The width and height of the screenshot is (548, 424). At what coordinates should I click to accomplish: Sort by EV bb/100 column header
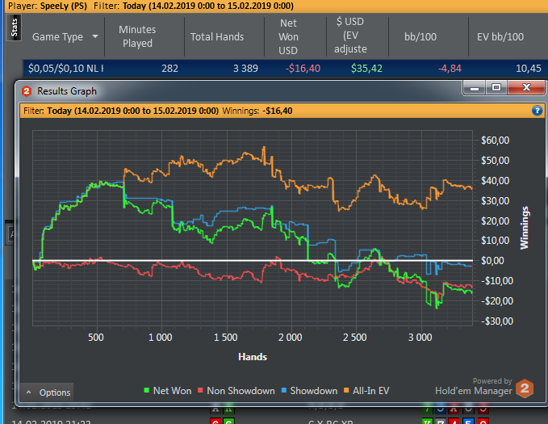pos(500,36)
